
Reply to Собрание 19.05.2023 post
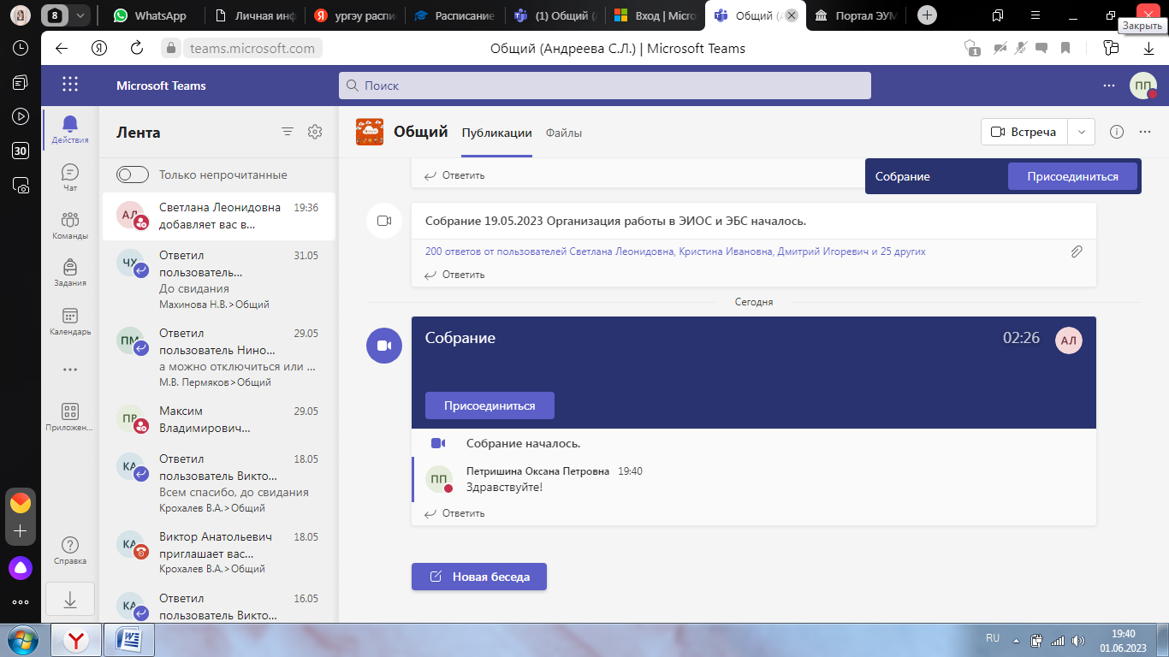point(455,275)
